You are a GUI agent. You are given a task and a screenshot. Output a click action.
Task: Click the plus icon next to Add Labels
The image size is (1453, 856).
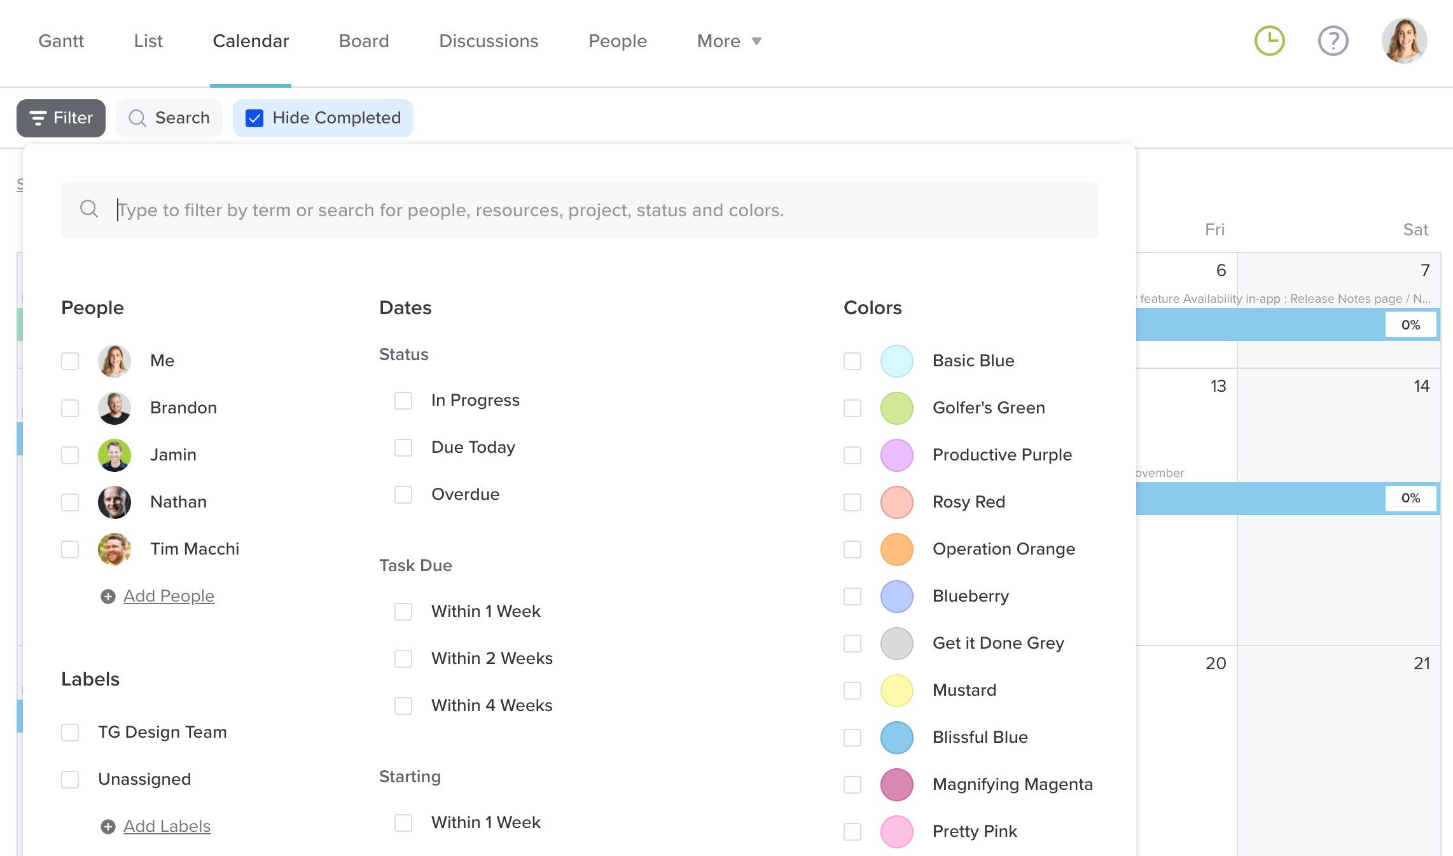click(x=108, y=827)
